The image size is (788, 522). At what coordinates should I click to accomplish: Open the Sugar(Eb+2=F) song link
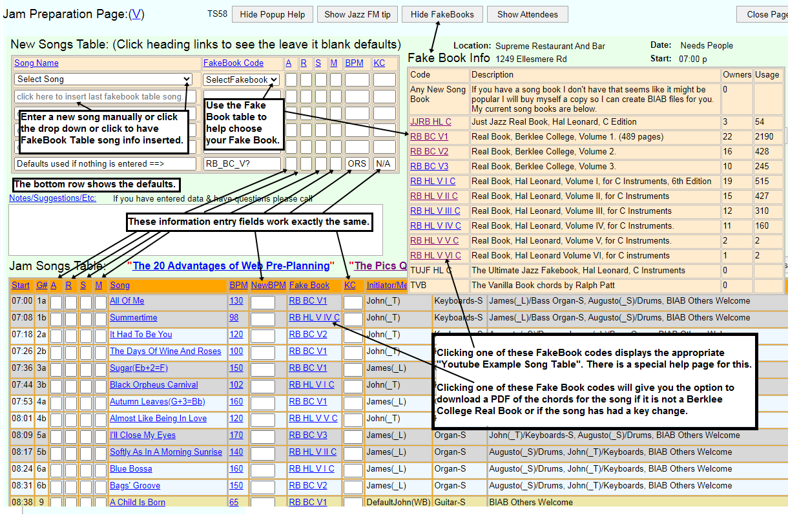[139, 368]
